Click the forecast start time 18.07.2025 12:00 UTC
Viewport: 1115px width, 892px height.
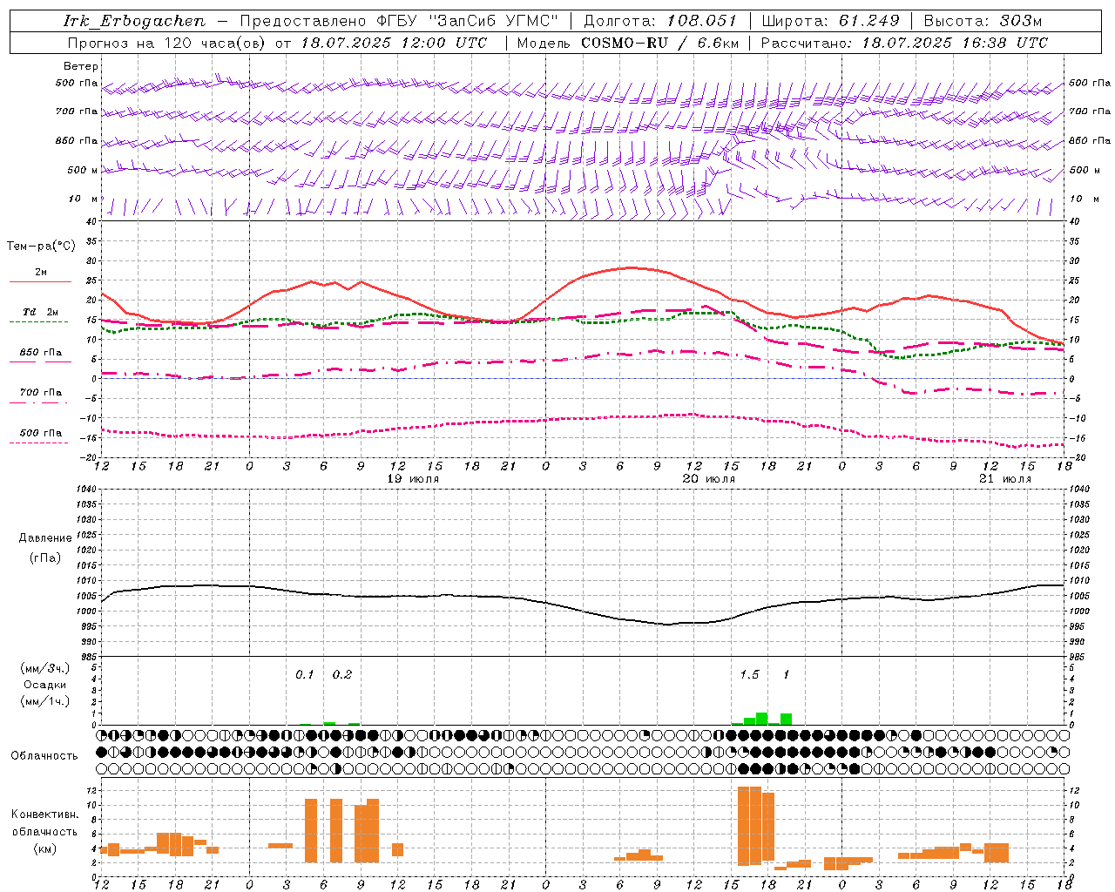(x=394, y=43)
